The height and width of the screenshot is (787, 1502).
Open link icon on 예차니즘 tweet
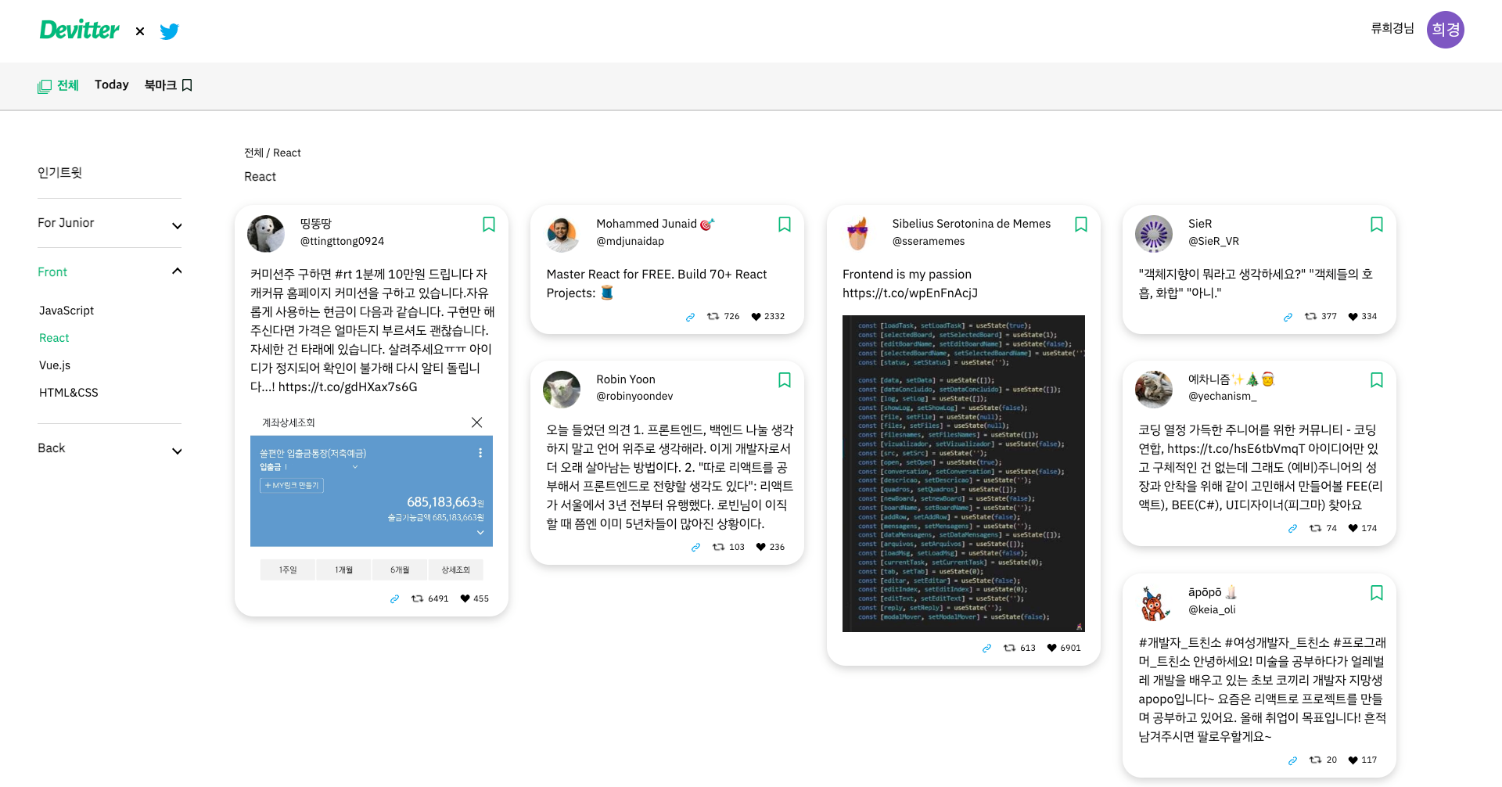1292,529
